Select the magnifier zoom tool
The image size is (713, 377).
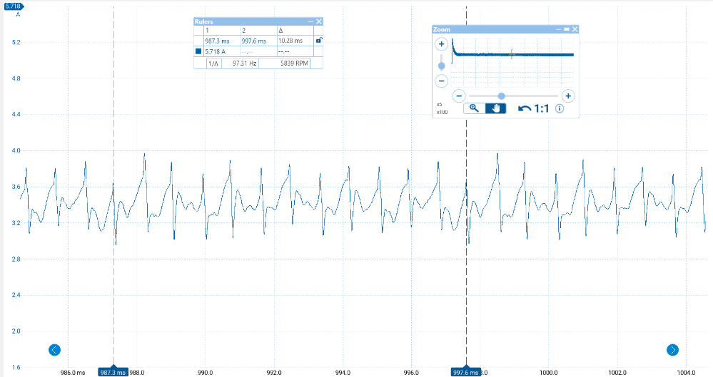(x=474, y=108)
